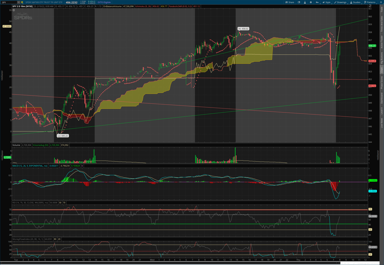Image resolution: width=384 pixels, height=265 pixels.
Task: Click the SPY symbol input field
Action: (9, 2)
